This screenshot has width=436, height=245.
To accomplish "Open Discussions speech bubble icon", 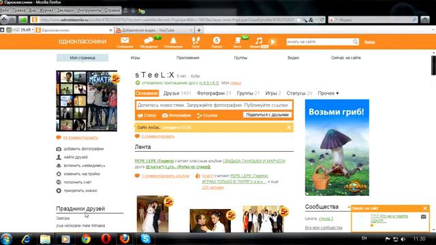I will [x=149, y=42].
